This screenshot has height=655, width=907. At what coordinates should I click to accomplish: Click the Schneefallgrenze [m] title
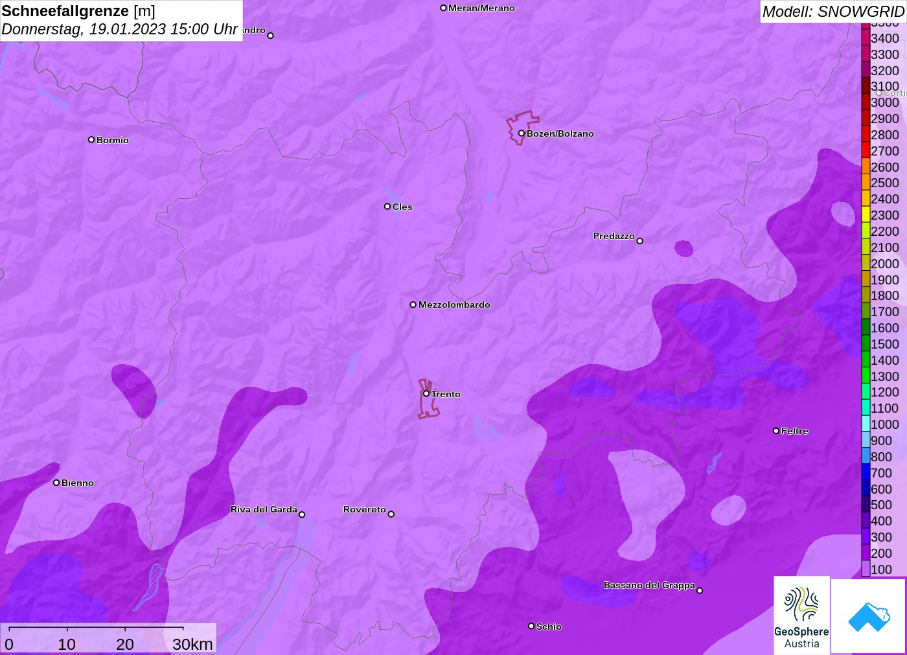point(78,11)
